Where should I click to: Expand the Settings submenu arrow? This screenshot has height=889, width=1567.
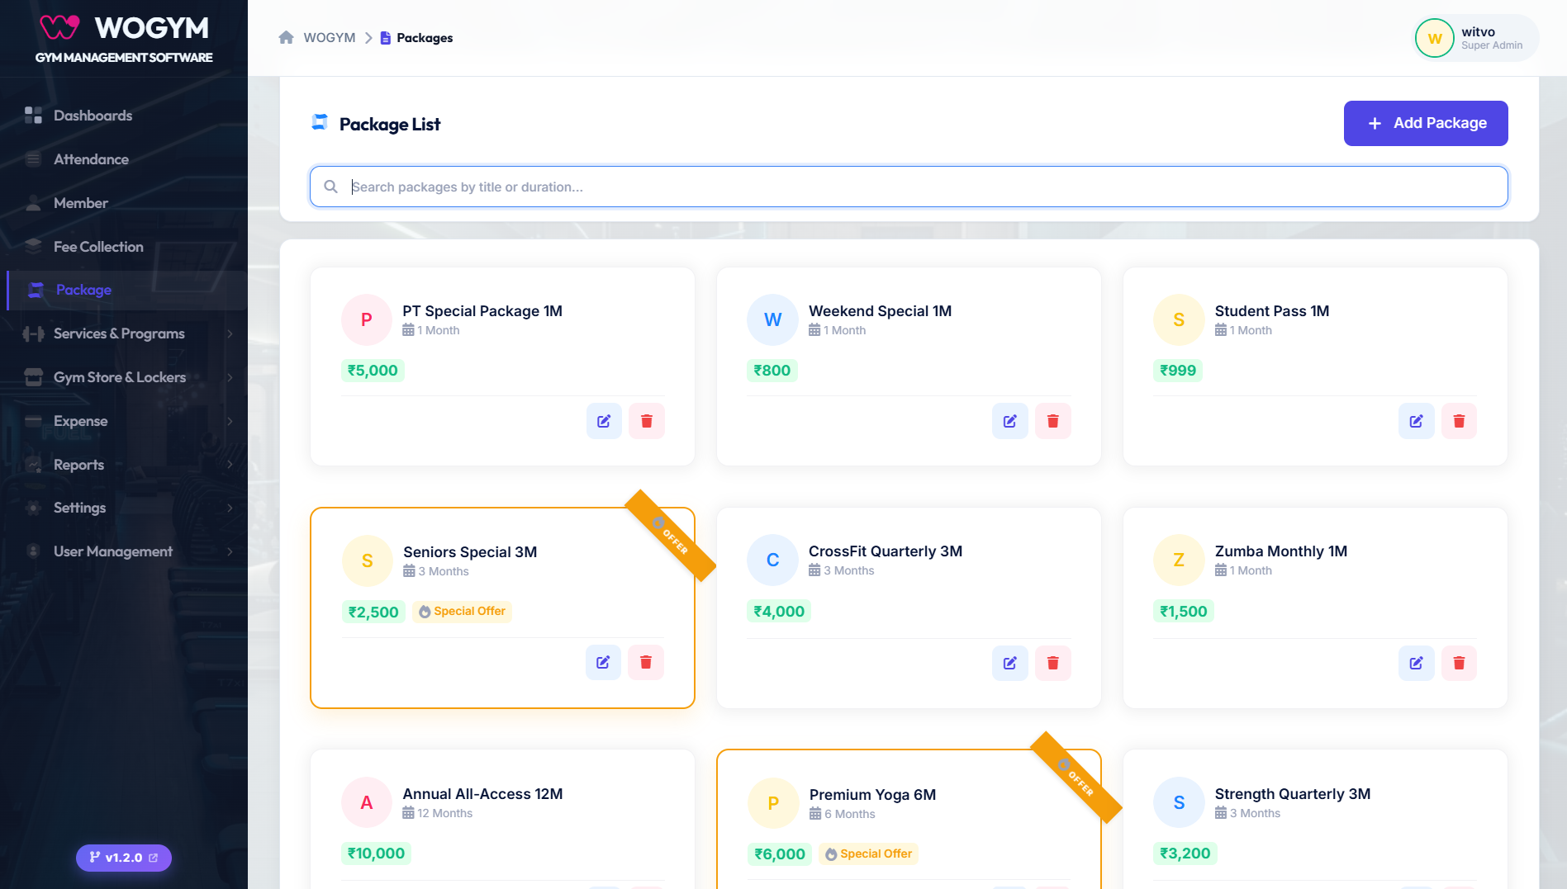[230, 508]
